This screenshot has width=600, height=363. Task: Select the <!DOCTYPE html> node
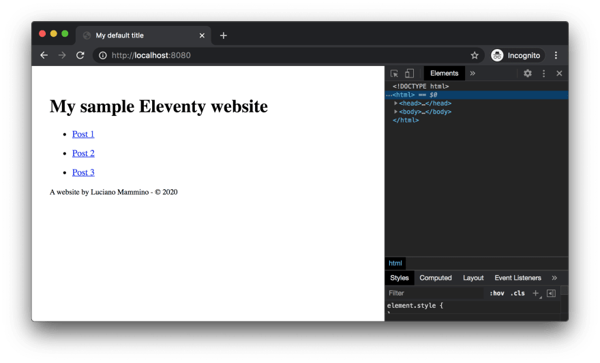click(x=421, y=86)
